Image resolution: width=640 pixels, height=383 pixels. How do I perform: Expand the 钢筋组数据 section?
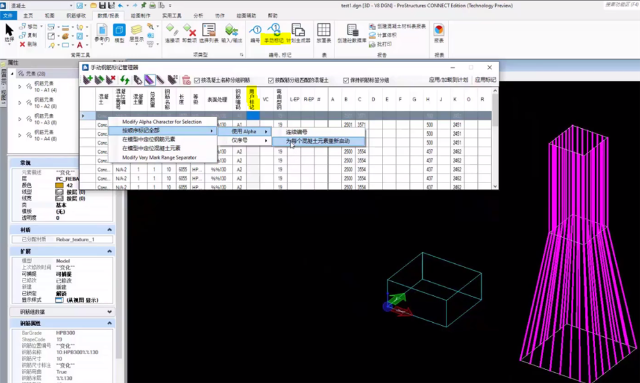coord(110,312)
